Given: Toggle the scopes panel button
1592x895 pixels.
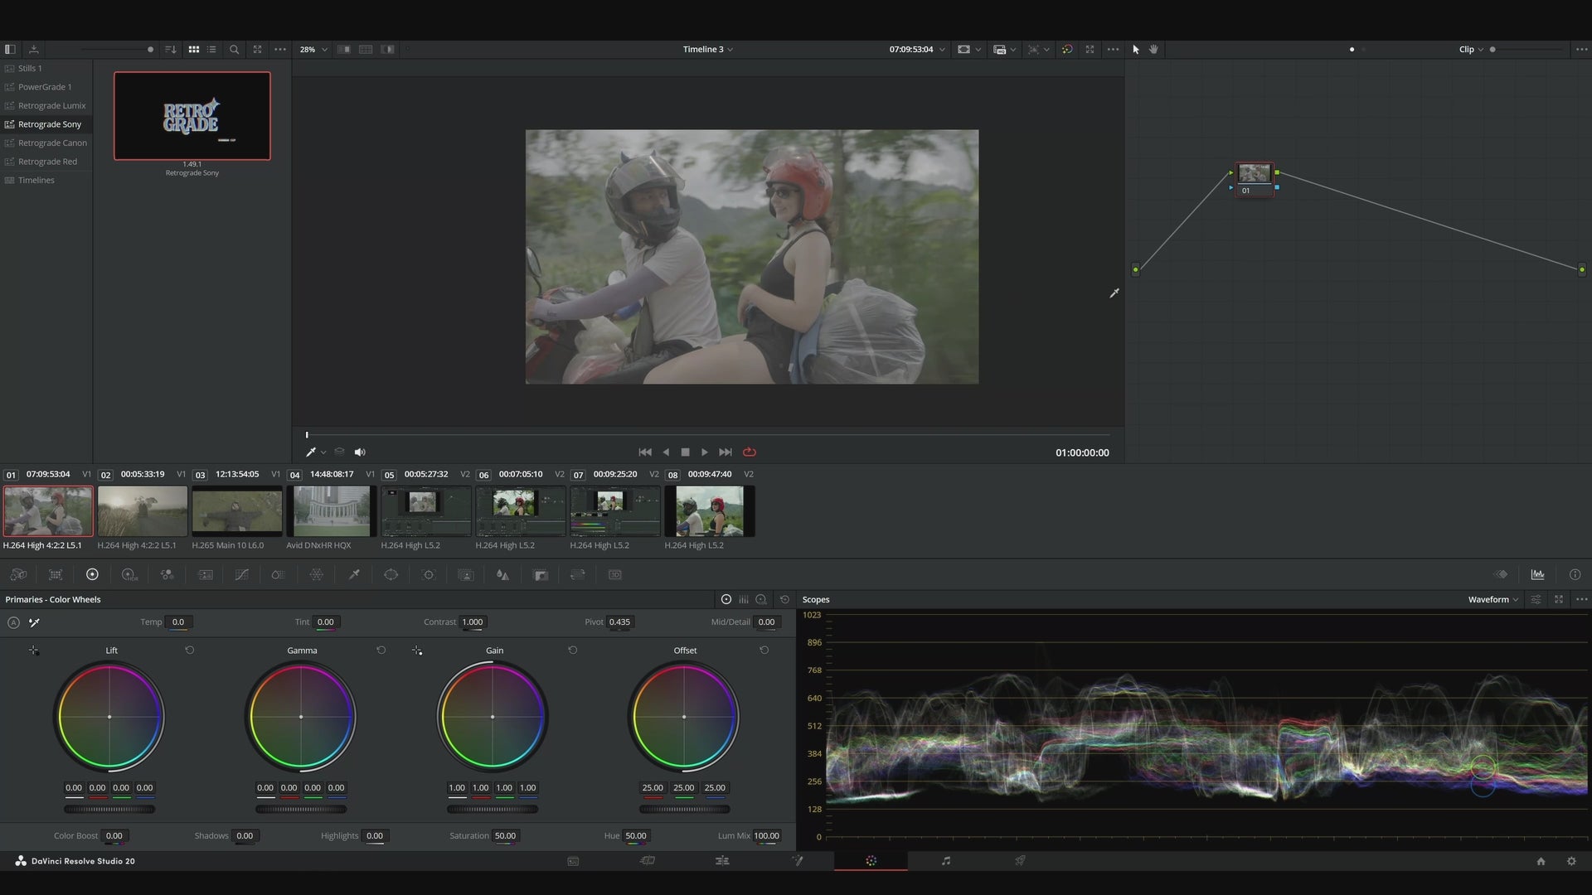Looking at the screenshot, I should (1537, 574).
